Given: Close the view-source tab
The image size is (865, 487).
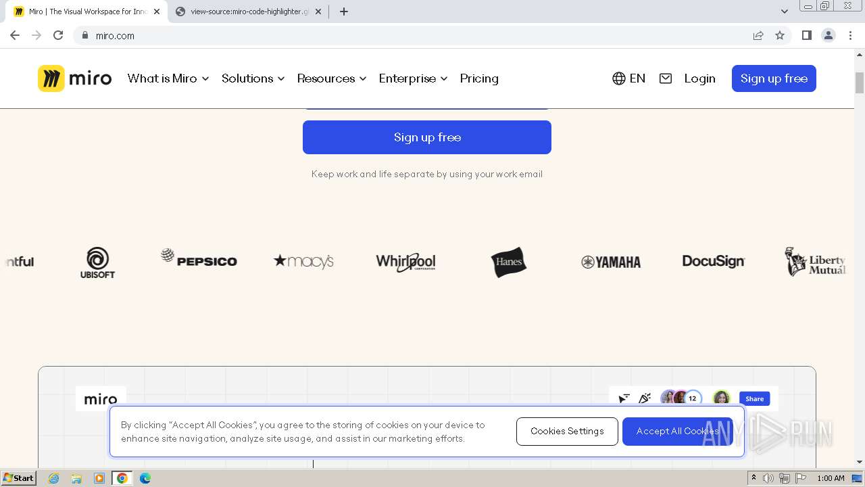Looking at the screenshot, I should pyautogui.click(x=318, y=11).
